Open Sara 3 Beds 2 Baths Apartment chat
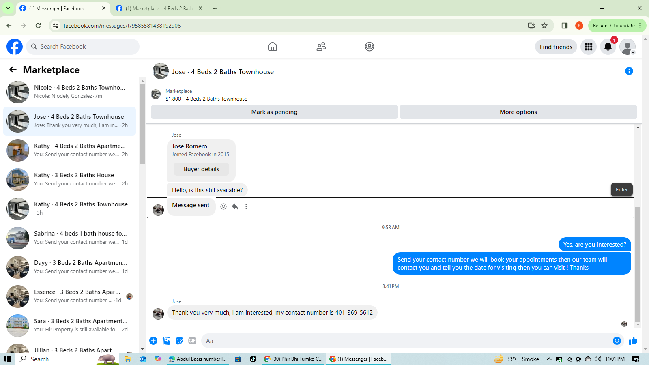Image resolution: width=649 pixels, height=365 pixels. point(69,326)
